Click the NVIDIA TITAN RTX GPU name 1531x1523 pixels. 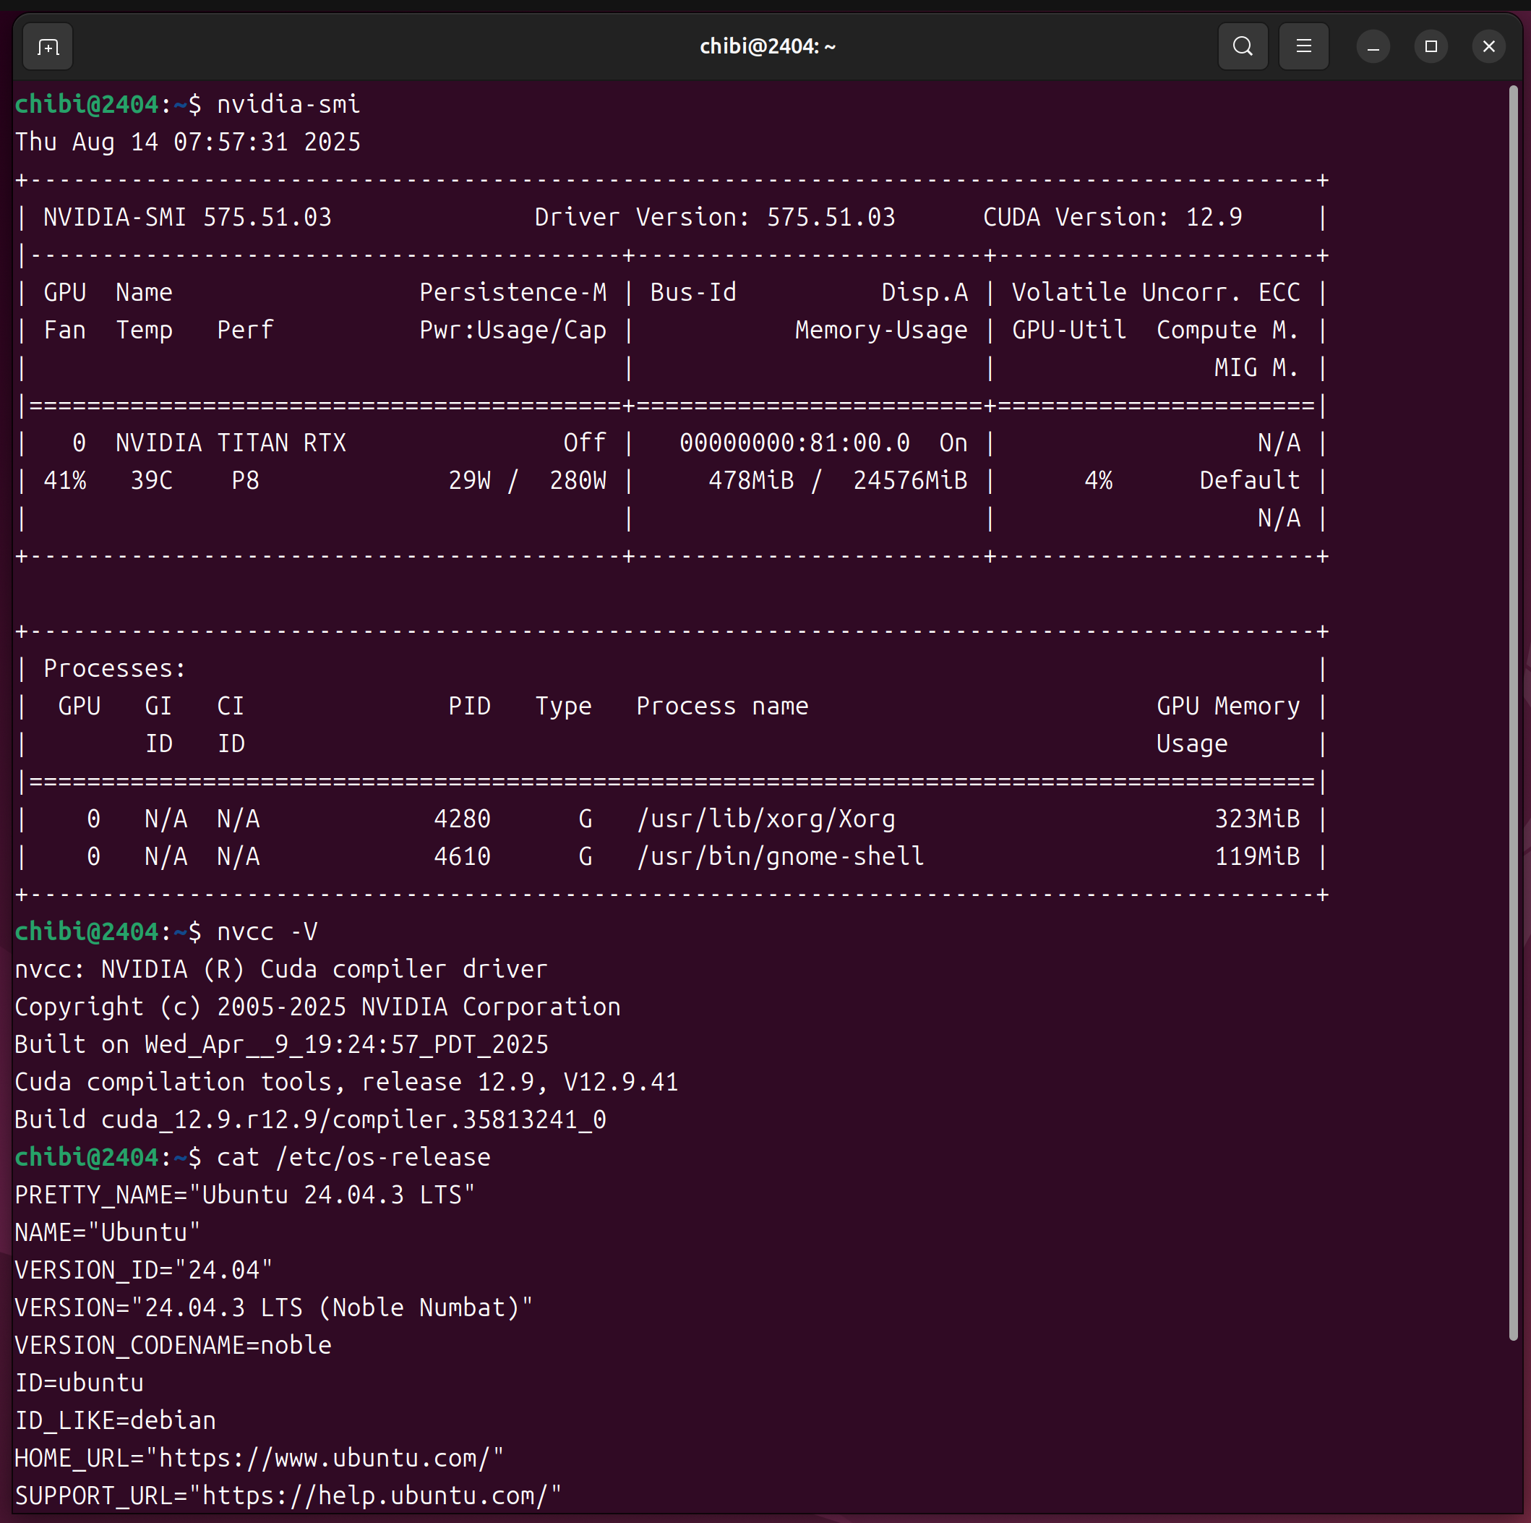coord(231,443)
